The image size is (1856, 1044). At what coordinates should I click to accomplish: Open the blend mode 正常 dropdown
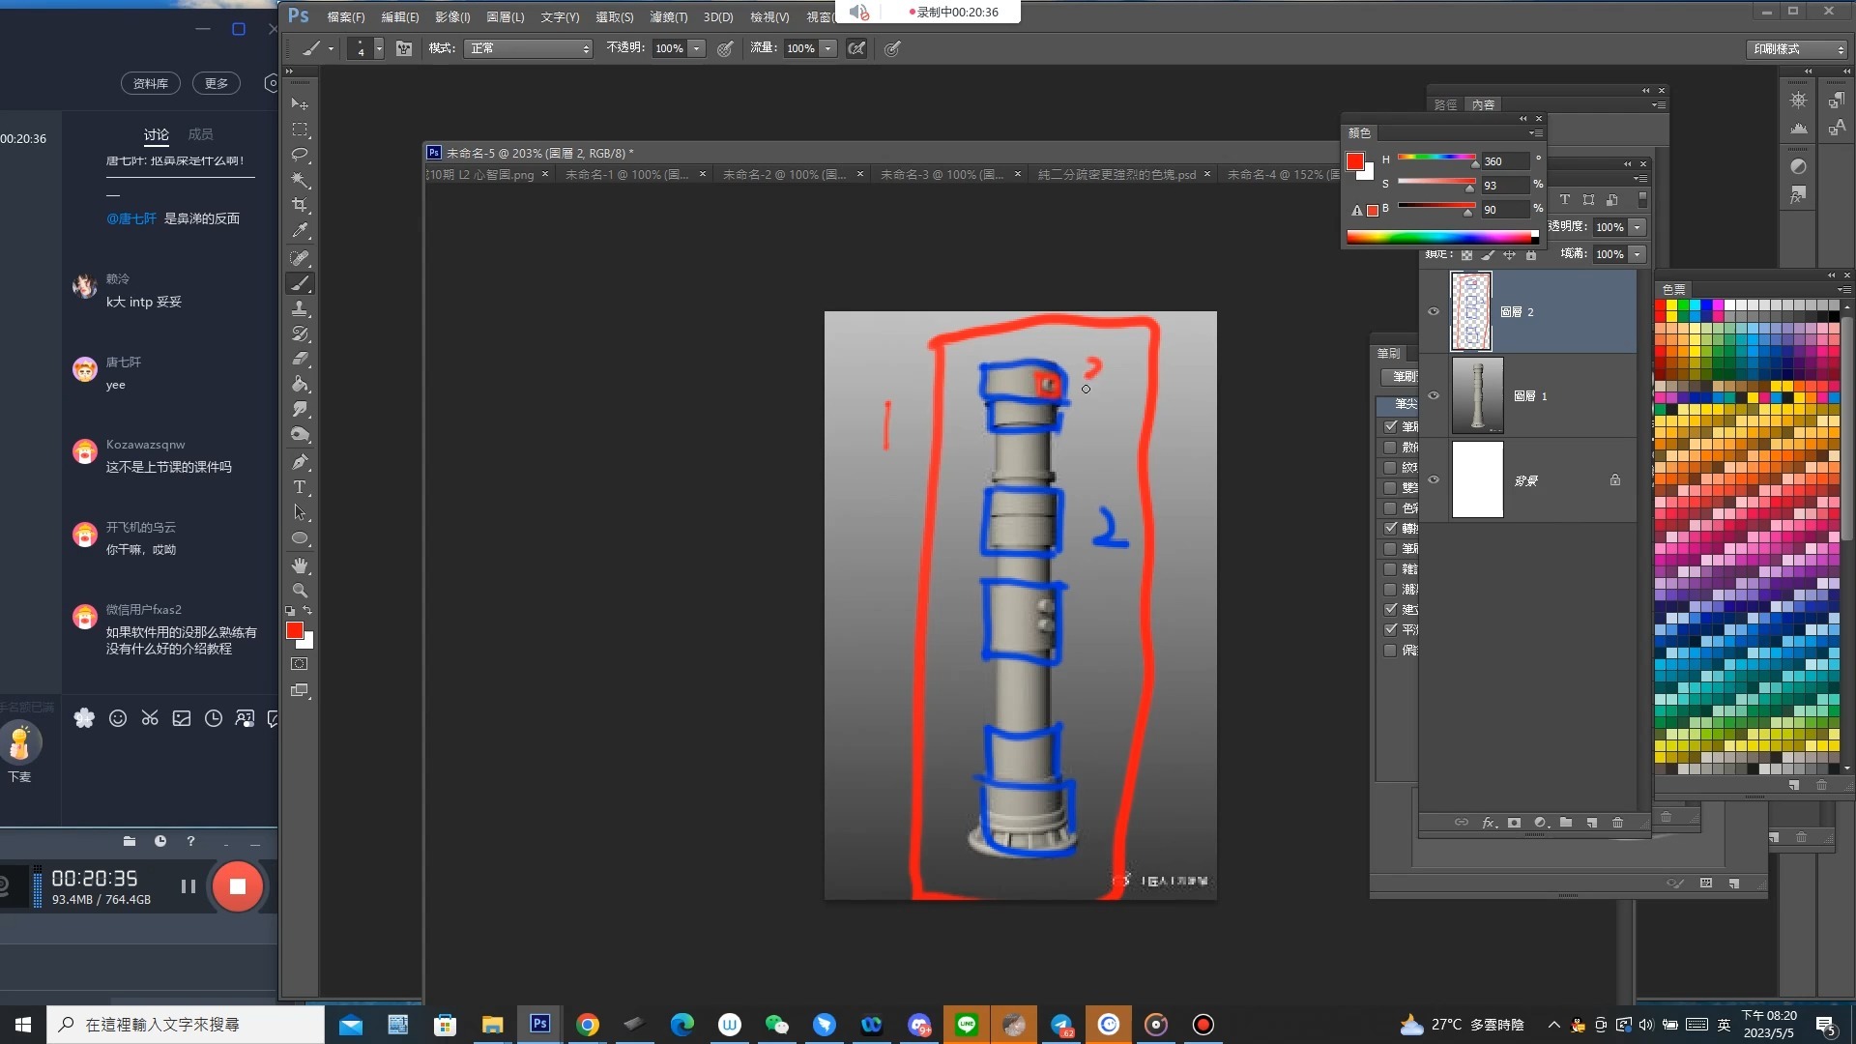click(528, 48)
